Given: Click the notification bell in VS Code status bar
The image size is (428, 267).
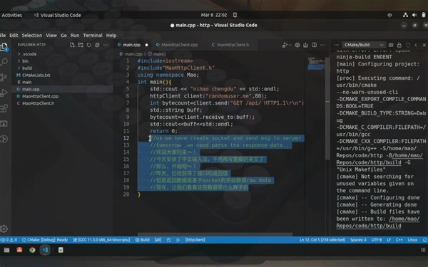Looking at the screenshot, I should point(424,240).
